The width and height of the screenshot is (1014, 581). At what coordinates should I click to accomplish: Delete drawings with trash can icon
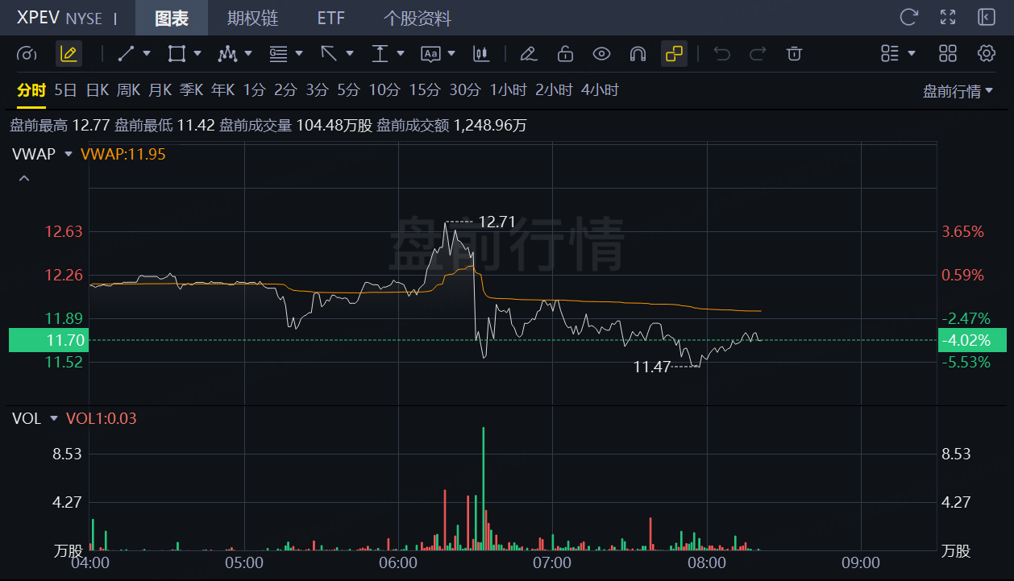[794, 54]
